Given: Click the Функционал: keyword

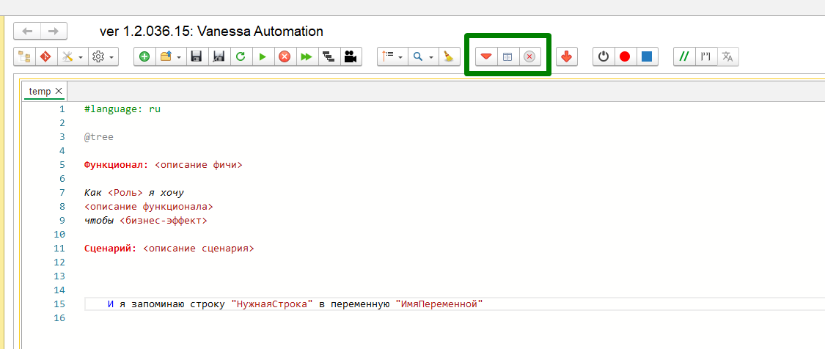Looking at the screenshot, I should (x=117, y=165).
